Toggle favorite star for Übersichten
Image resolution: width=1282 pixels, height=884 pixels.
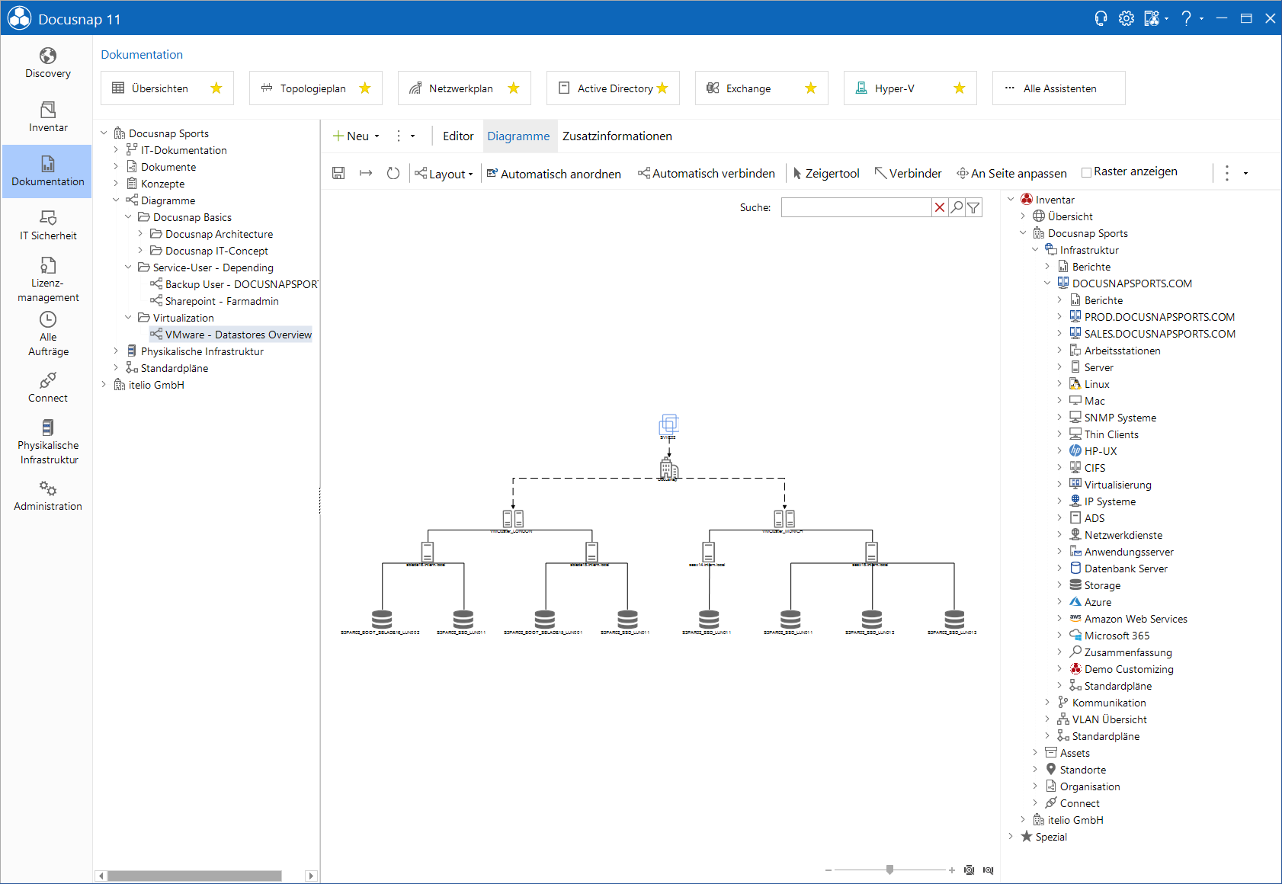click(x=216, y=88)
